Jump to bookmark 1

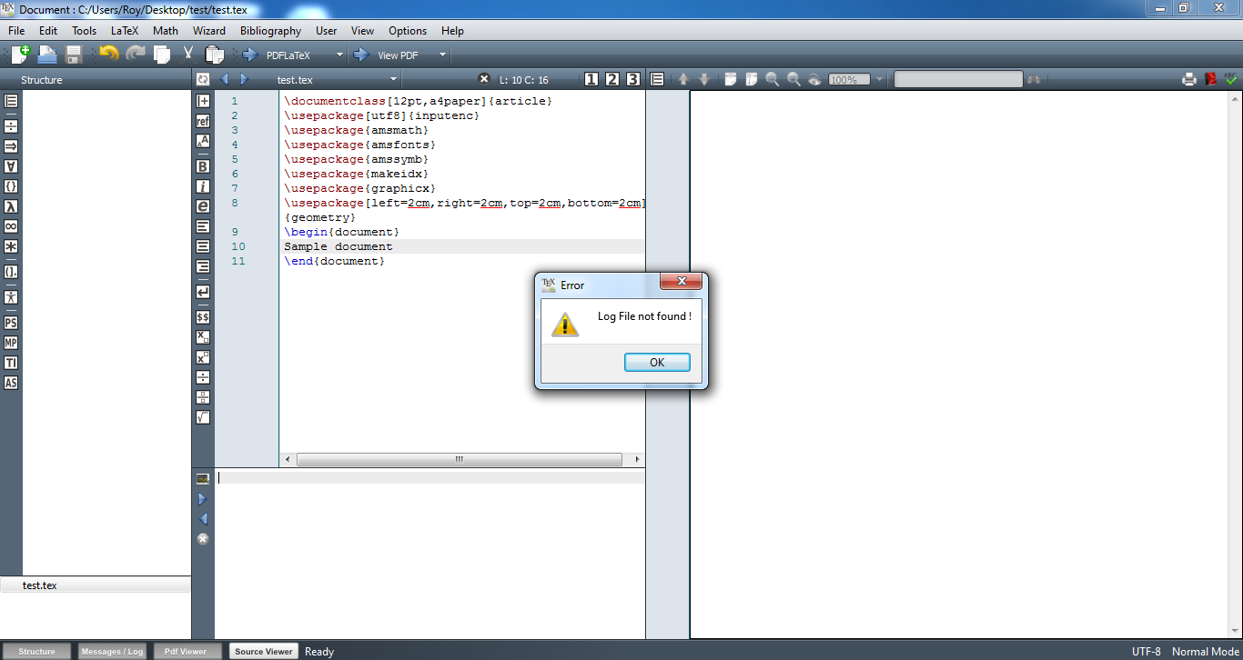[x=591, y=79]
